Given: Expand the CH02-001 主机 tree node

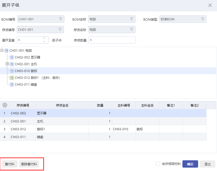Looking at the screenshot, I should click(7, 64).
